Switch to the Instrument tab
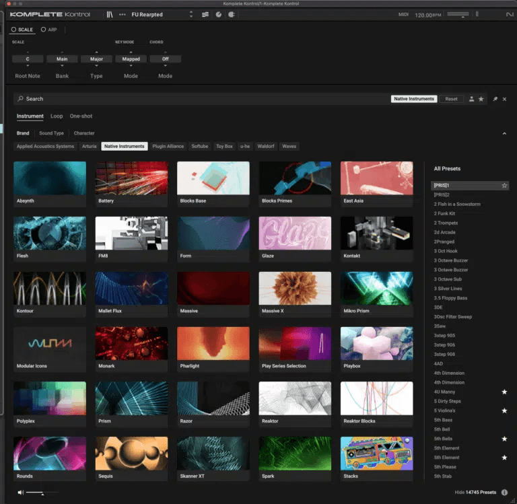517x504 pixels. click(x=30, y=116)
